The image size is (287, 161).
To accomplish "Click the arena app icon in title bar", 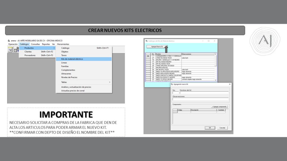I will pos(9,41).
